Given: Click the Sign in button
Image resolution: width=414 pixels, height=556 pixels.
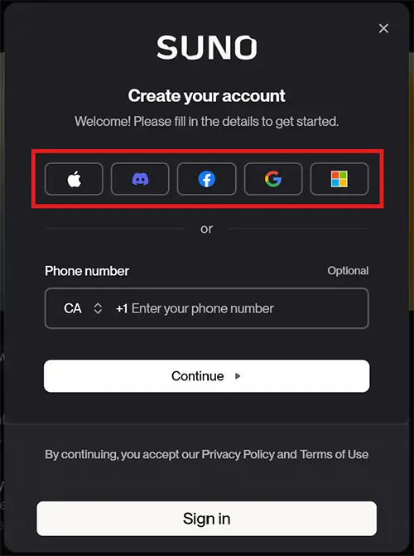Looking at the screenshot, I should tap(207, 519).
